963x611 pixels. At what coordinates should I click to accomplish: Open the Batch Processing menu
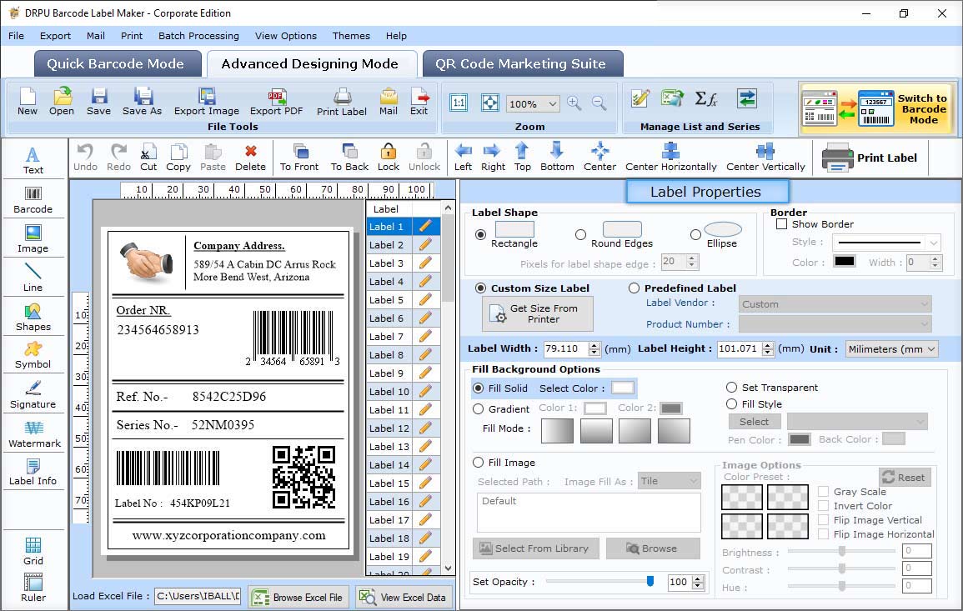[x=198, y=36]
